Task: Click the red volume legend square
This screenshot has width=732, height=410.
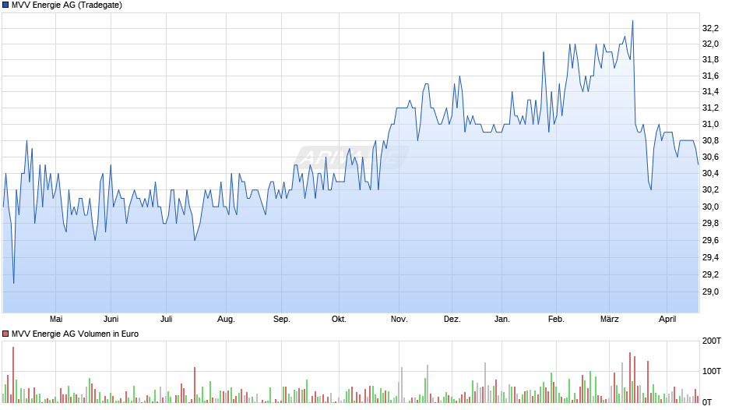Action: [x=5, y=334]
